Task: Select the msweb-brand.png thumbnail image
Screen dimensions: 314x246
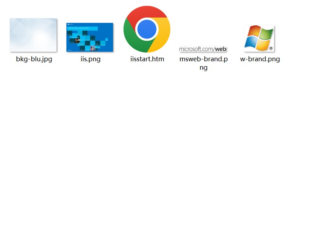Action: point(203,49)
